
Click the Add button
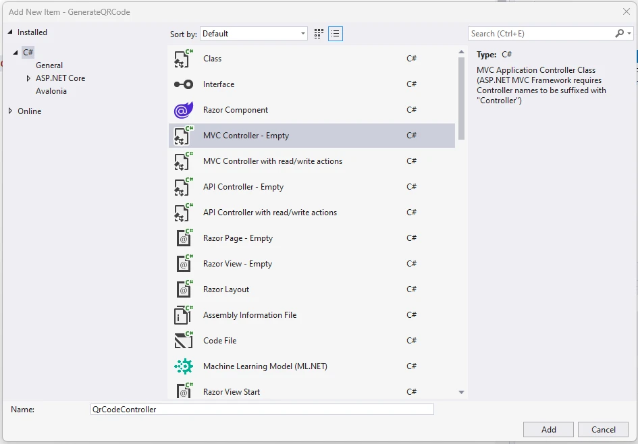click(x=548, y=430)
